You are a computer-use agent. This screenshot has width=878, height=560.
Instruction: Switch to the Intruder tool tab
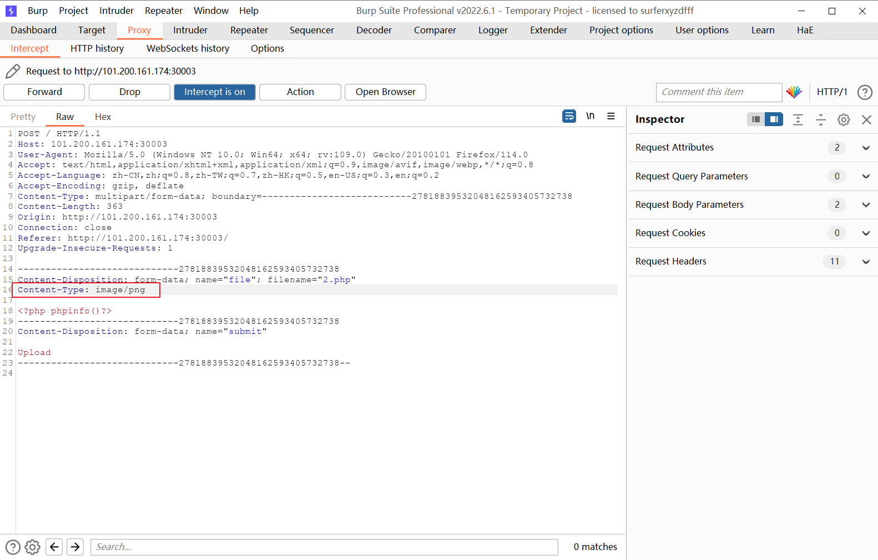(190, 30)
